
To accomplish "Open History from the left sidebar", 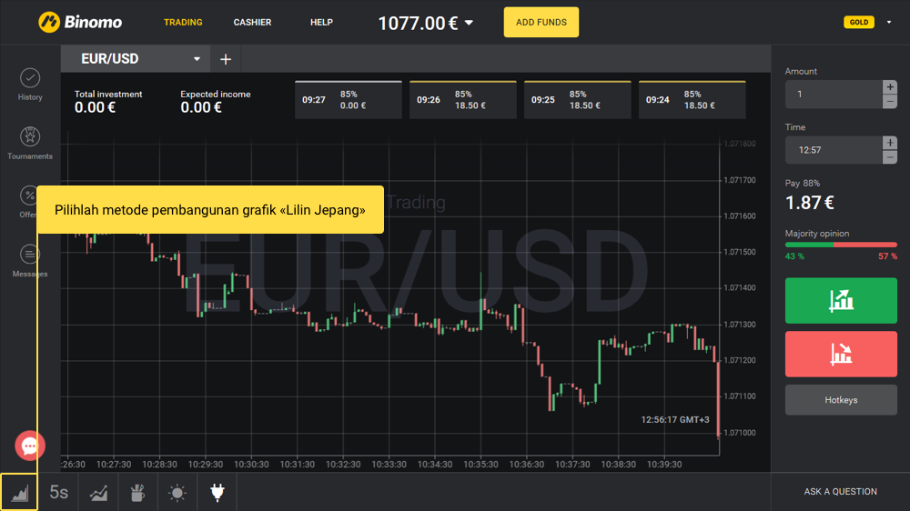I will (30, 84).
